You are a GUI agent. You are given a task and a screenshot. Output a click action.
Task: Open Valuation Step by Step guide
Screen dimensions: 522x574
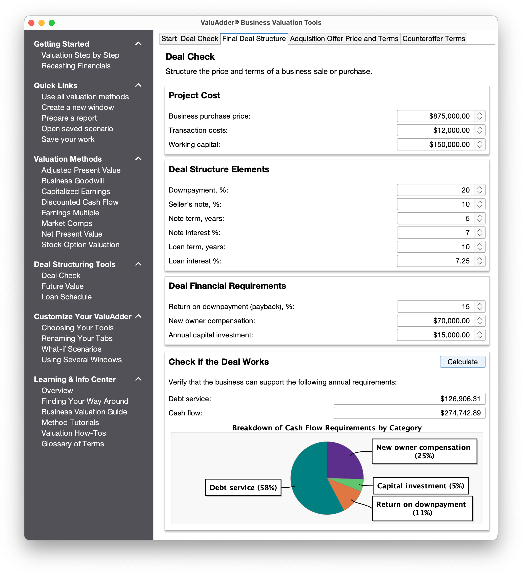(81, 55)
